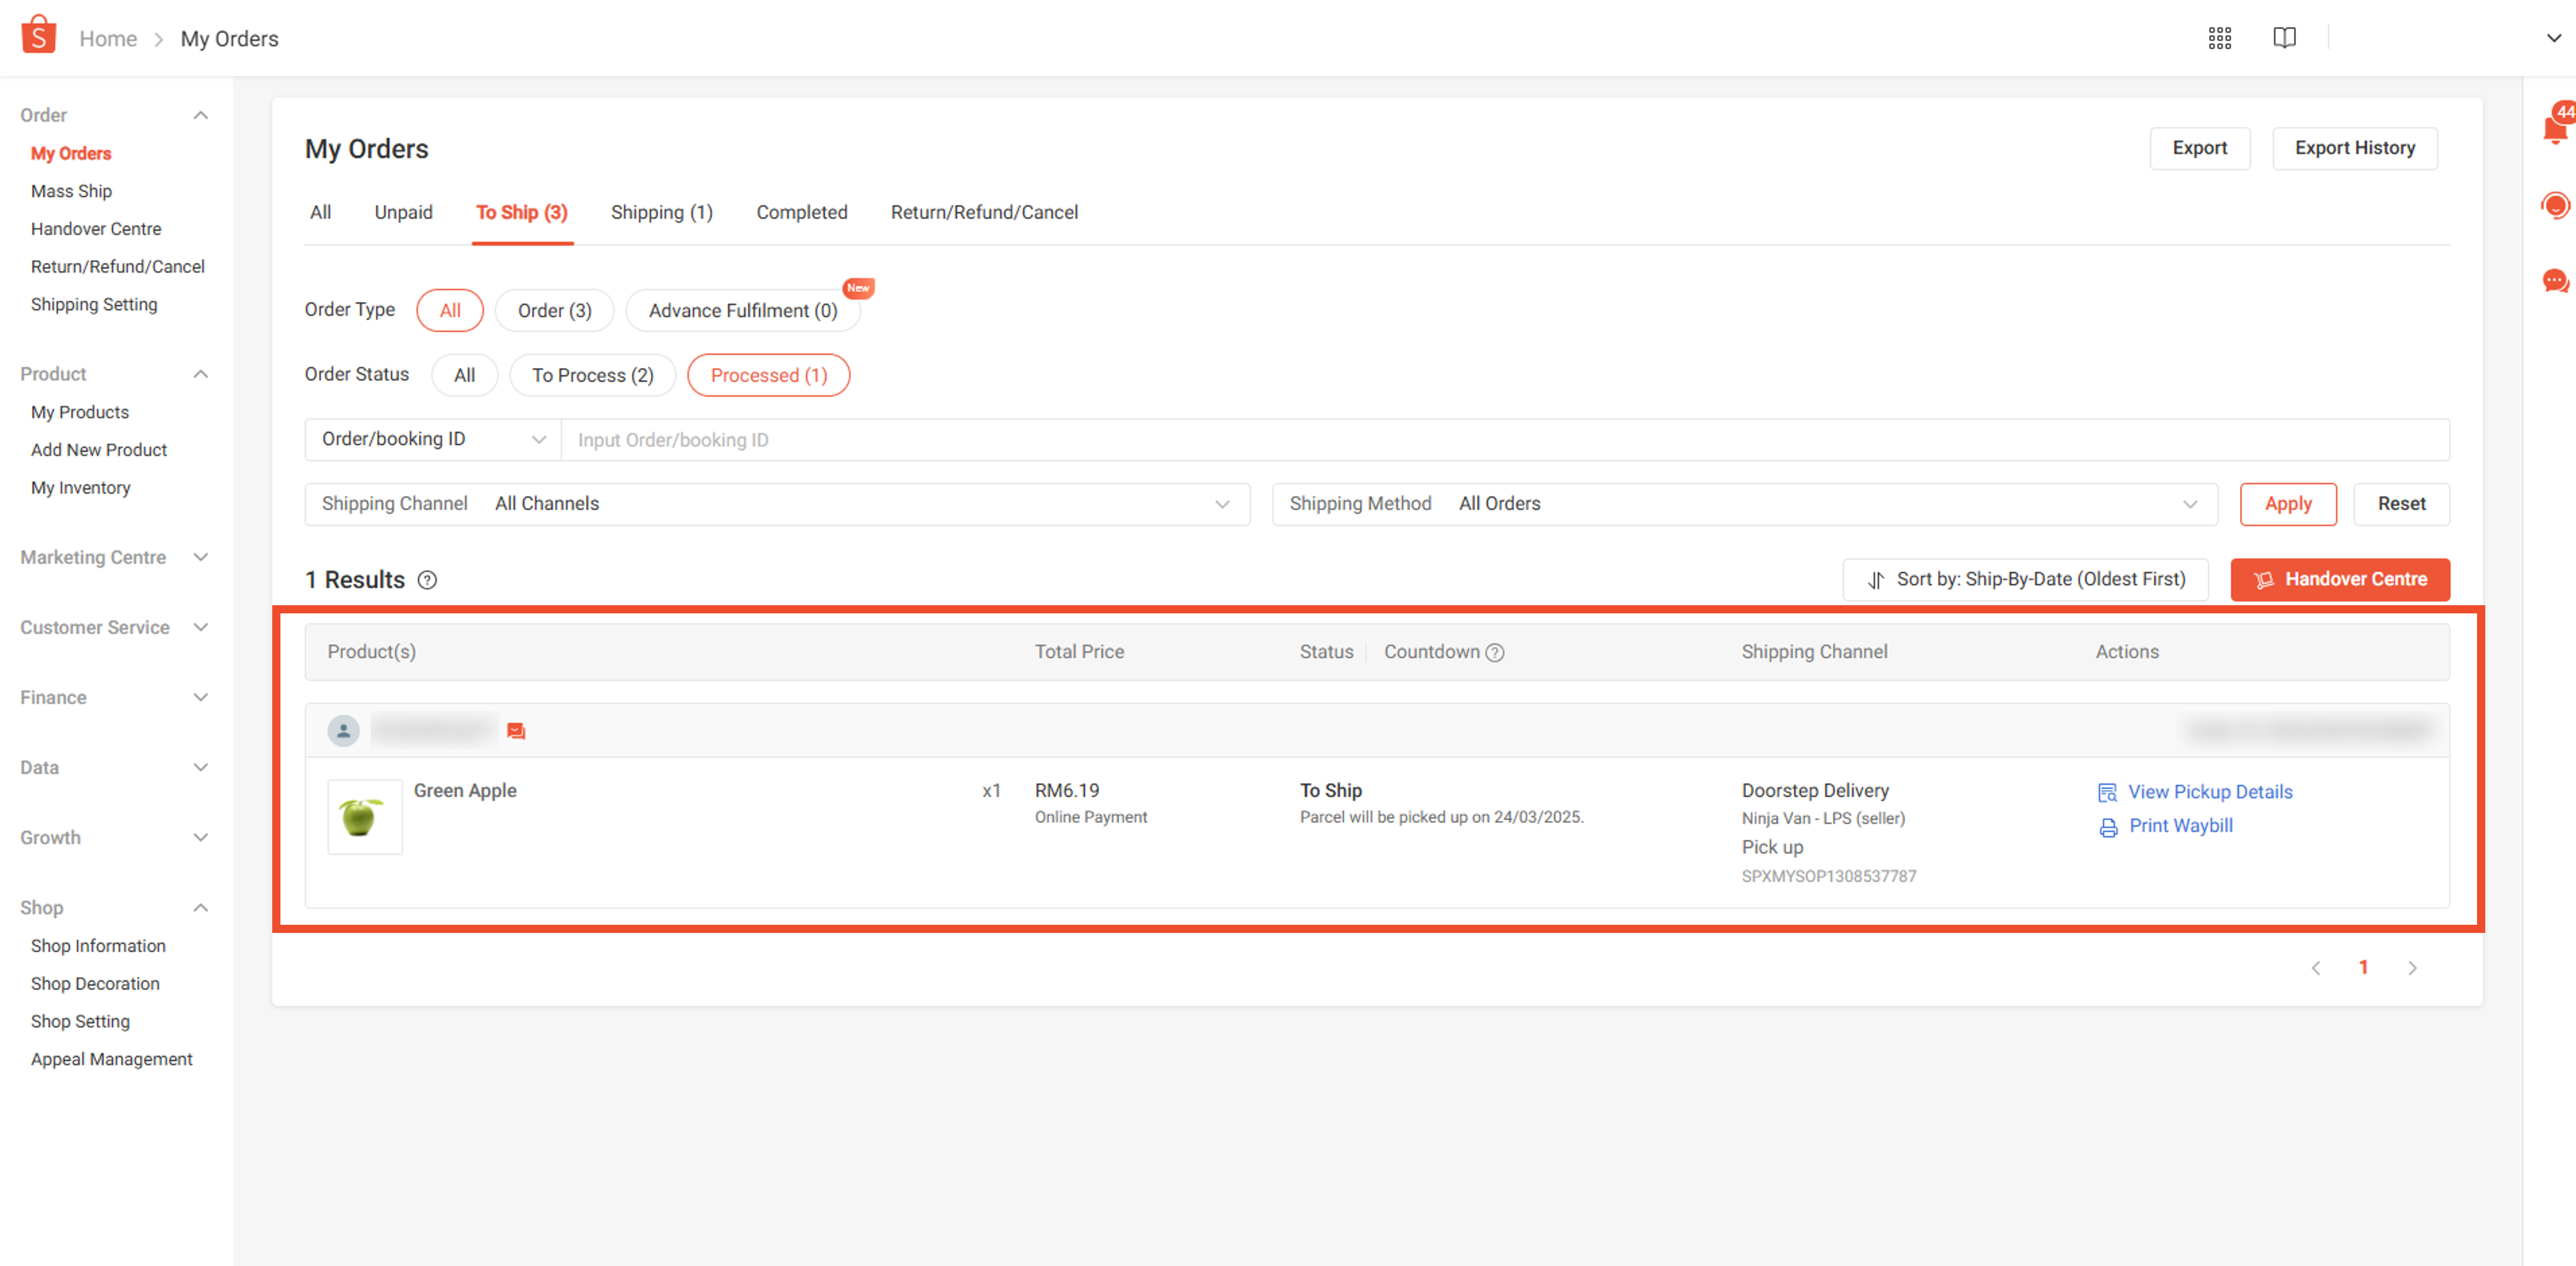
Task: Select the To Process (2) status filter
Action: pos(592,375)
